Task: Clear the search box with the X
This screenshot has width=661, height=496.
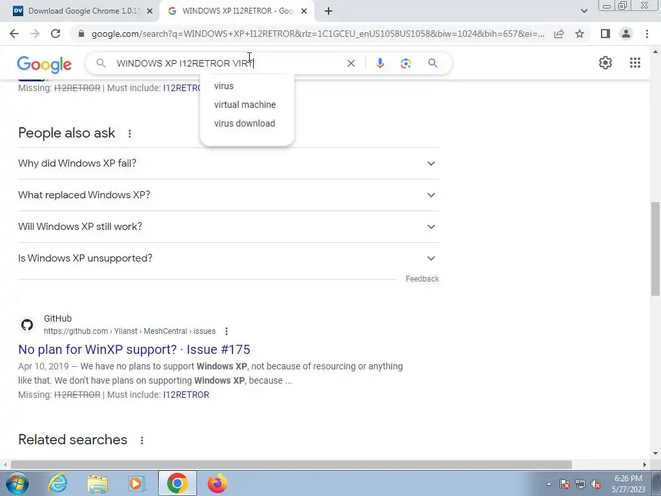Action: coord(351,63)
